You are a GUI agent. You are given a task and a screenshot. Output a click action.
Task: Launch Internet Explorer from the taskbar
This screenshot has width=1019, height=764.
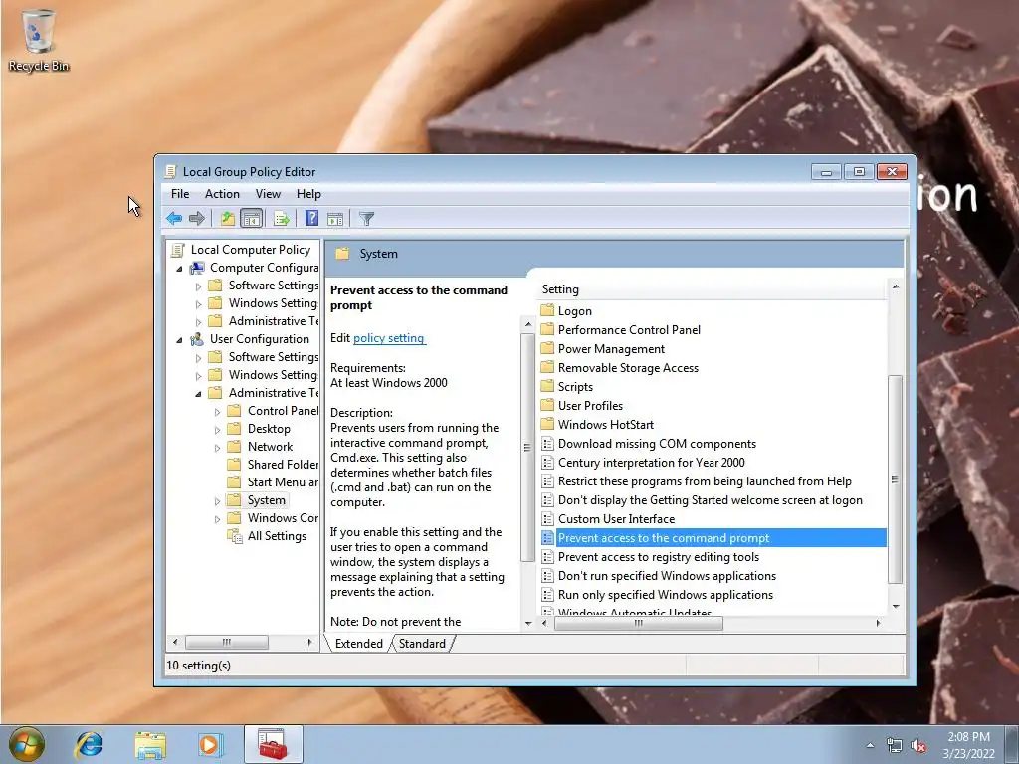pos(89,744)
